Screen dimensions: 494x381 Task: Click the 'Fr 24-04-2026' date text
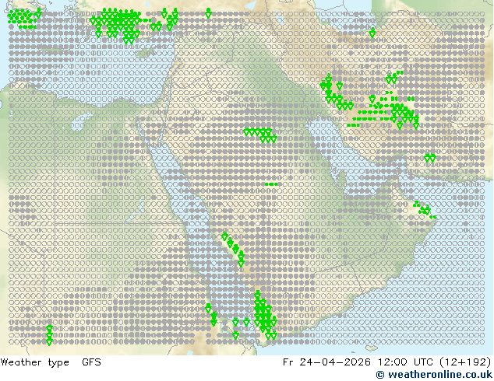point(326,362)
